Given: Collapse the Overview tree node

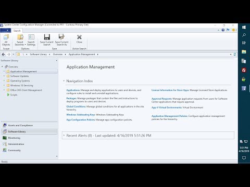Looking at the screenshot, I should click(2, 66).
